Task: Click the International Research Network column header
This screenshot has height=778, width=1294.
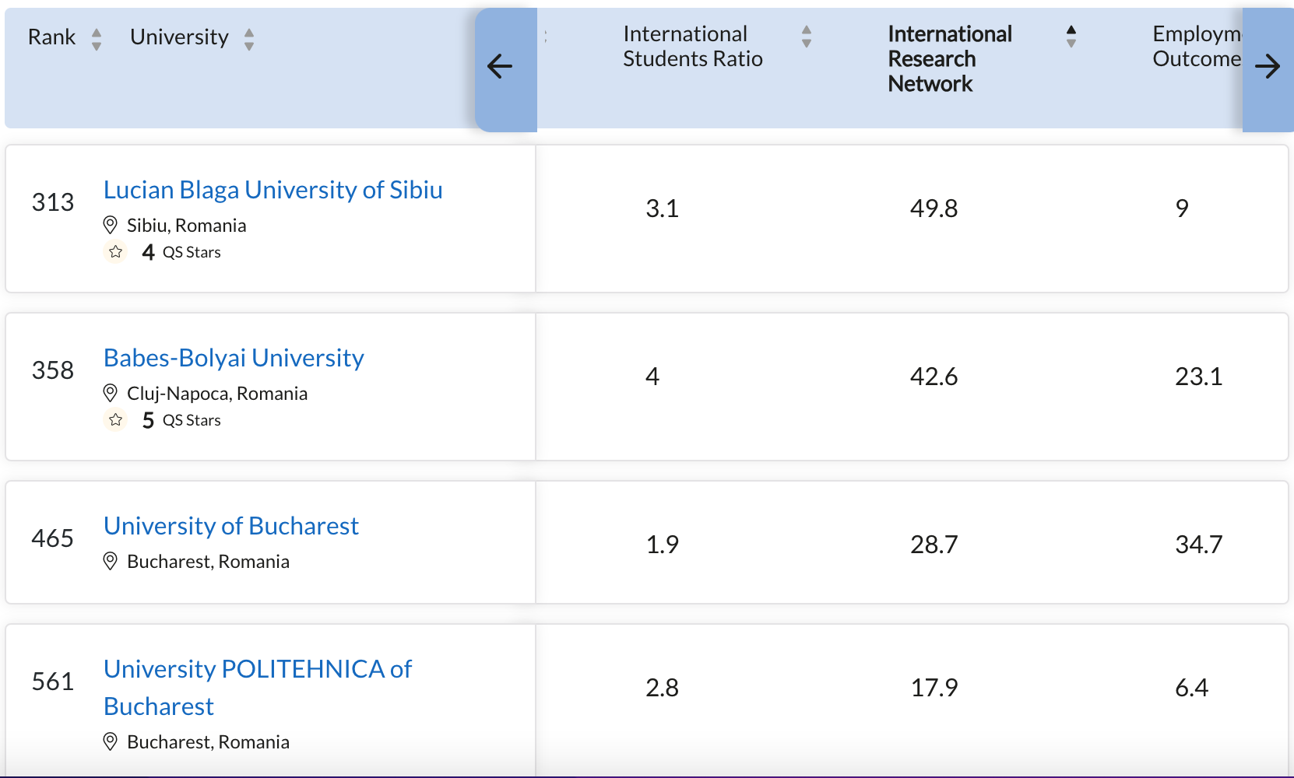Action: tap(950, 59)
